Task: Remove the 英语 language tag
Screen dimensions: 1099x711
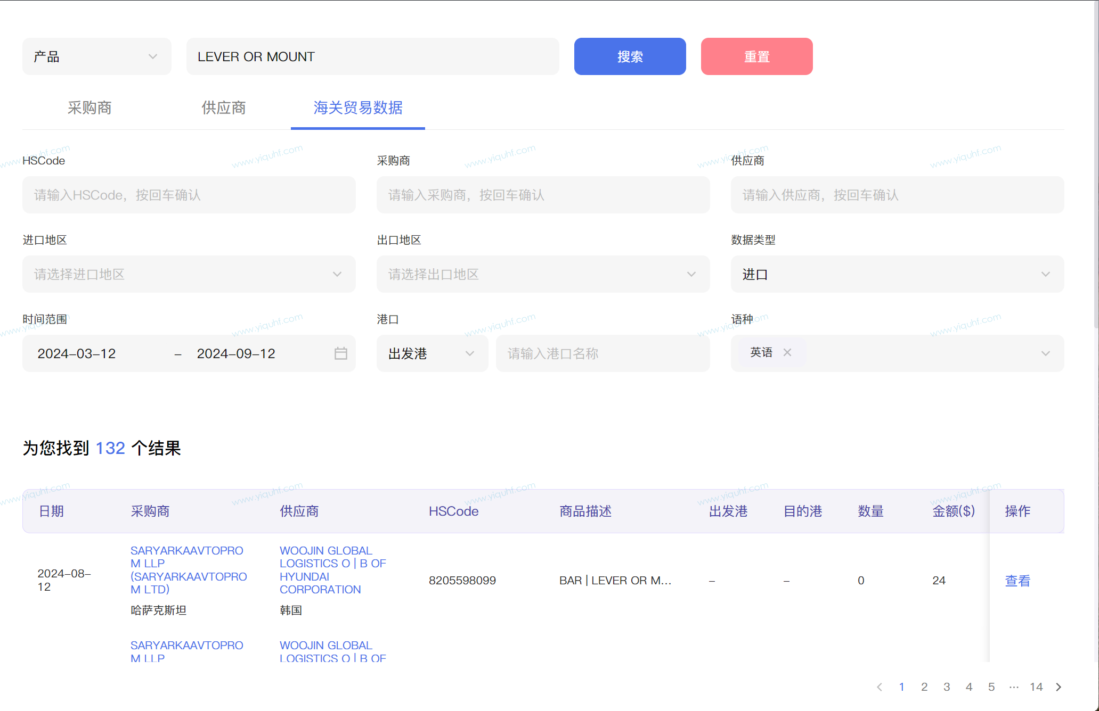Action: (x=787, y=352)
